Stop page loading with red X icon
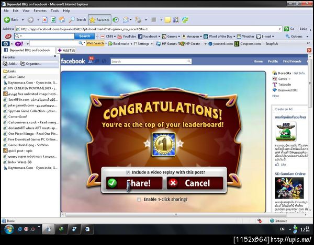 coord(45,20)
